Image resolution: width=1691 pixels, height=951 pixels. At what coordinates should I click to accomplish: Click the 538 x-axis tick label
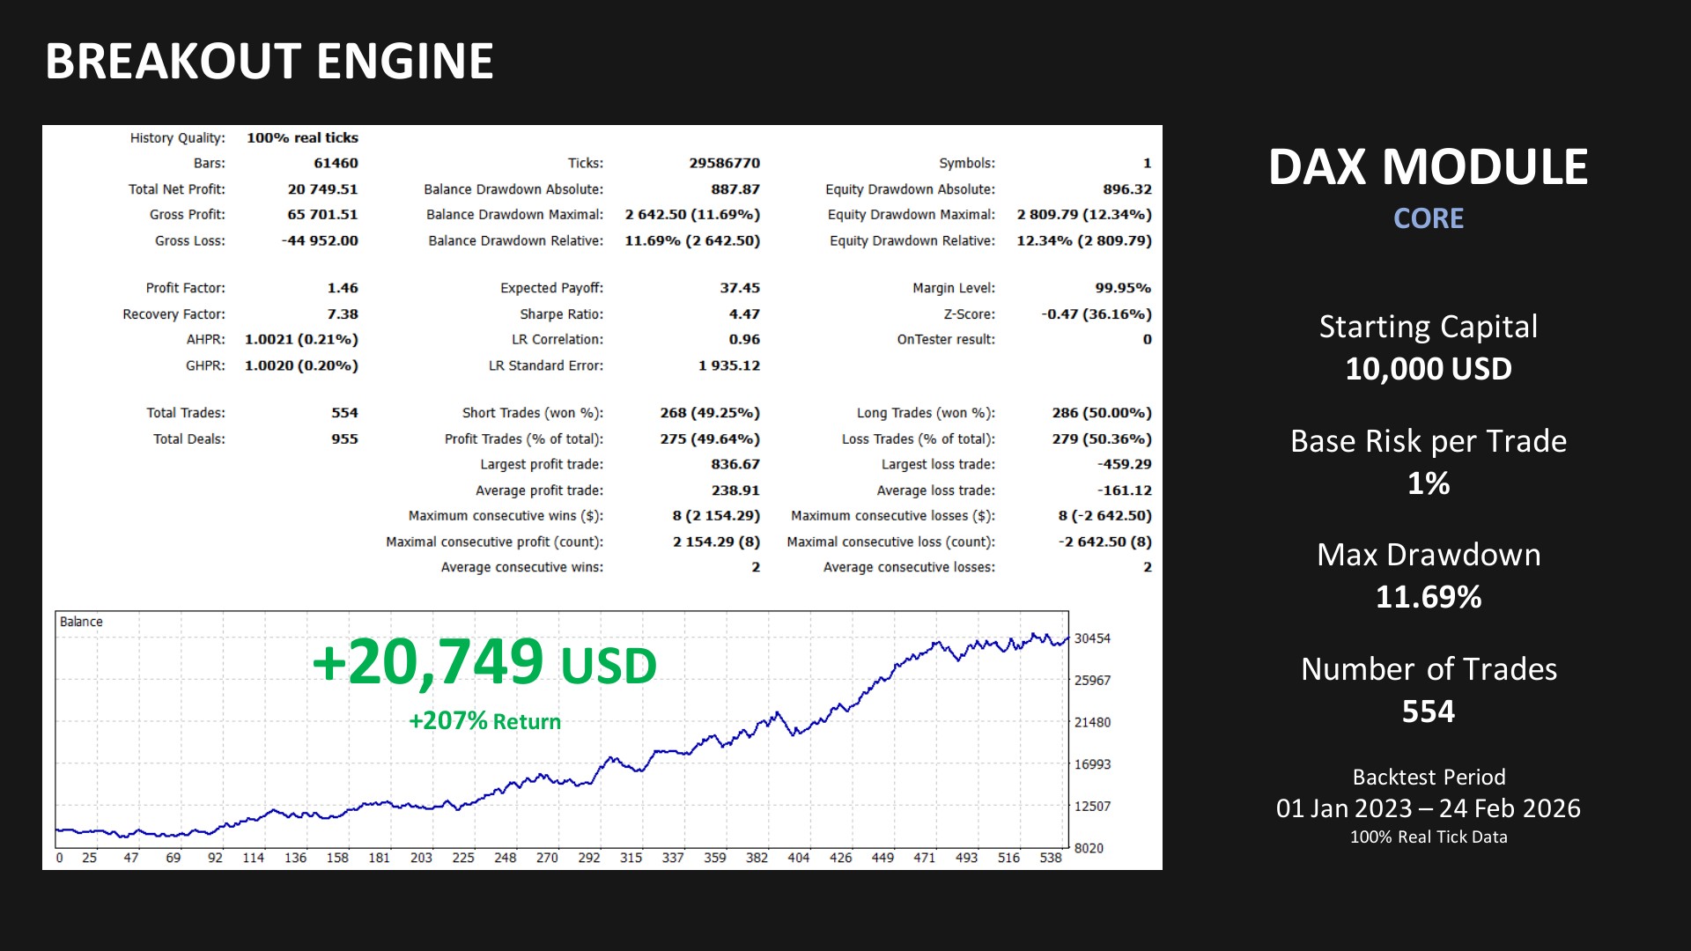point(1050,858)
